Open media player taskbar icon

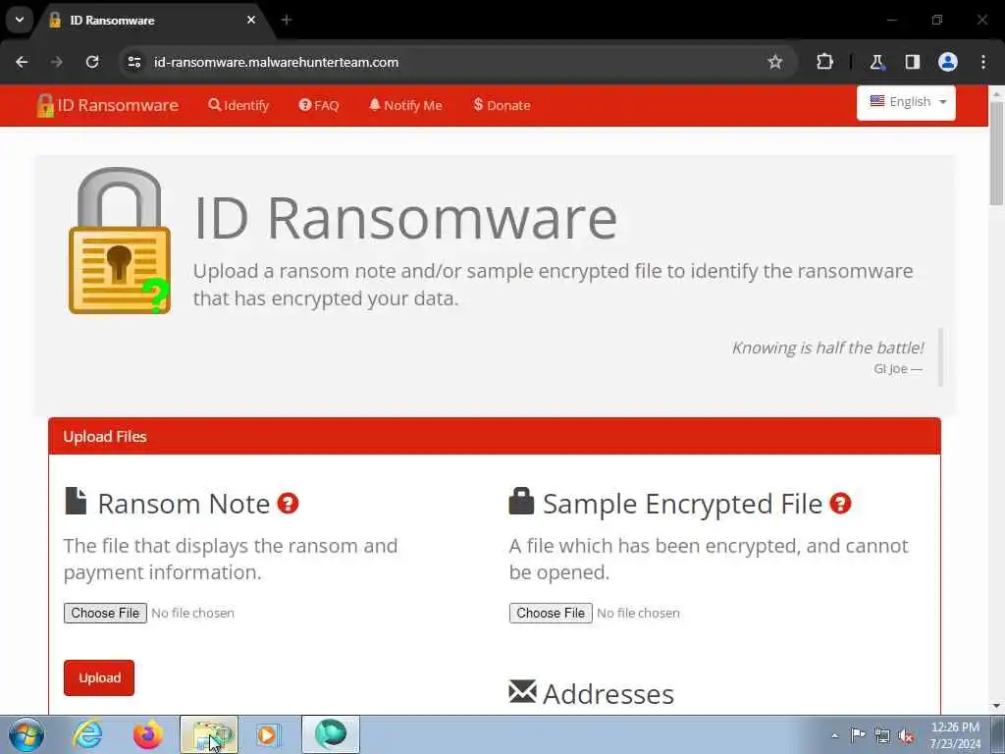[x=269, y=734]
